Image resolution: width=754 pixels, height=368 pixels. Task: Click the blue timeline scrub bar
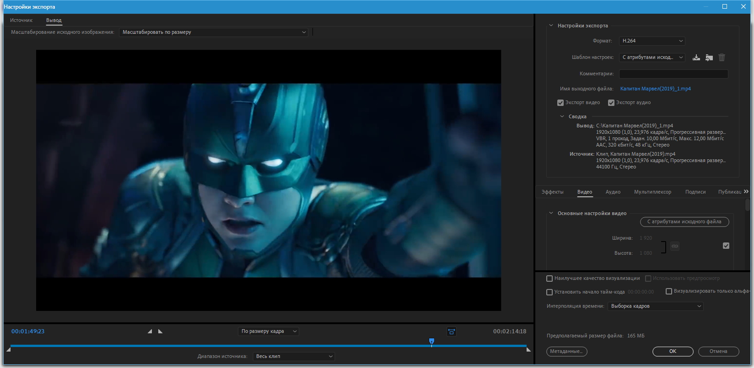pyautogui.click(x=269, y=346)
